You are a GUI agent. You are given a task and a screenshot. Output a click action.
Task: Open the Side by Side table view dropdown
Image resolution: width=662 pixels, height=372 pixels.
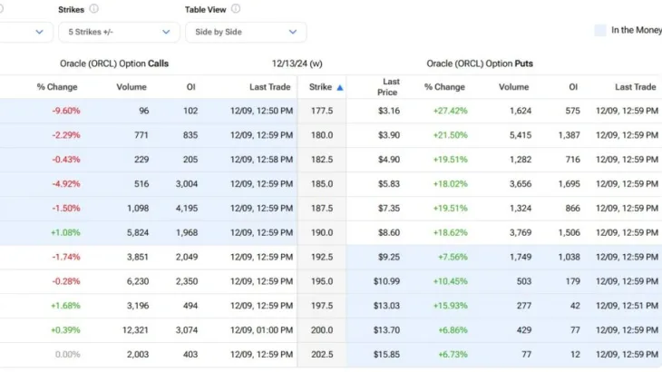246,32
